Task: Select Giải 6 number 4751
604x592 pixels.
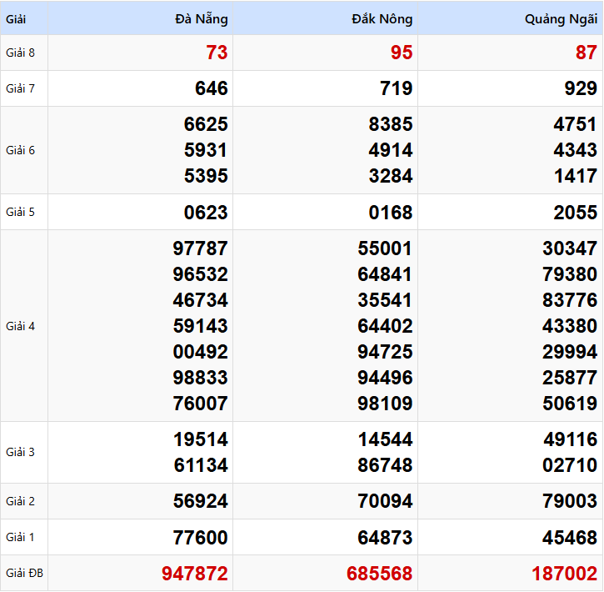Action: [576, 124]
